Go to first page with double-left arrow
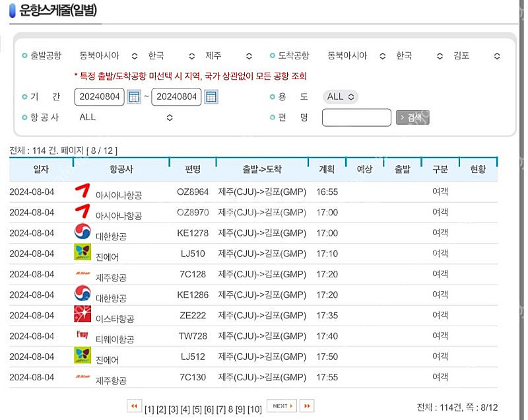 coord(135,406)
